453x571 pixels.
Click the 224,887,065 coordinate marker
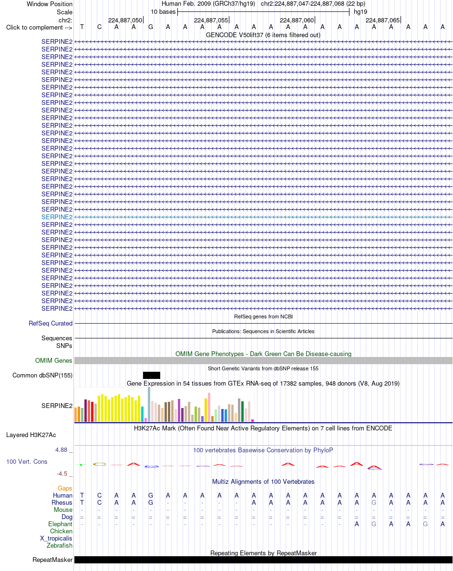(382, 20)
